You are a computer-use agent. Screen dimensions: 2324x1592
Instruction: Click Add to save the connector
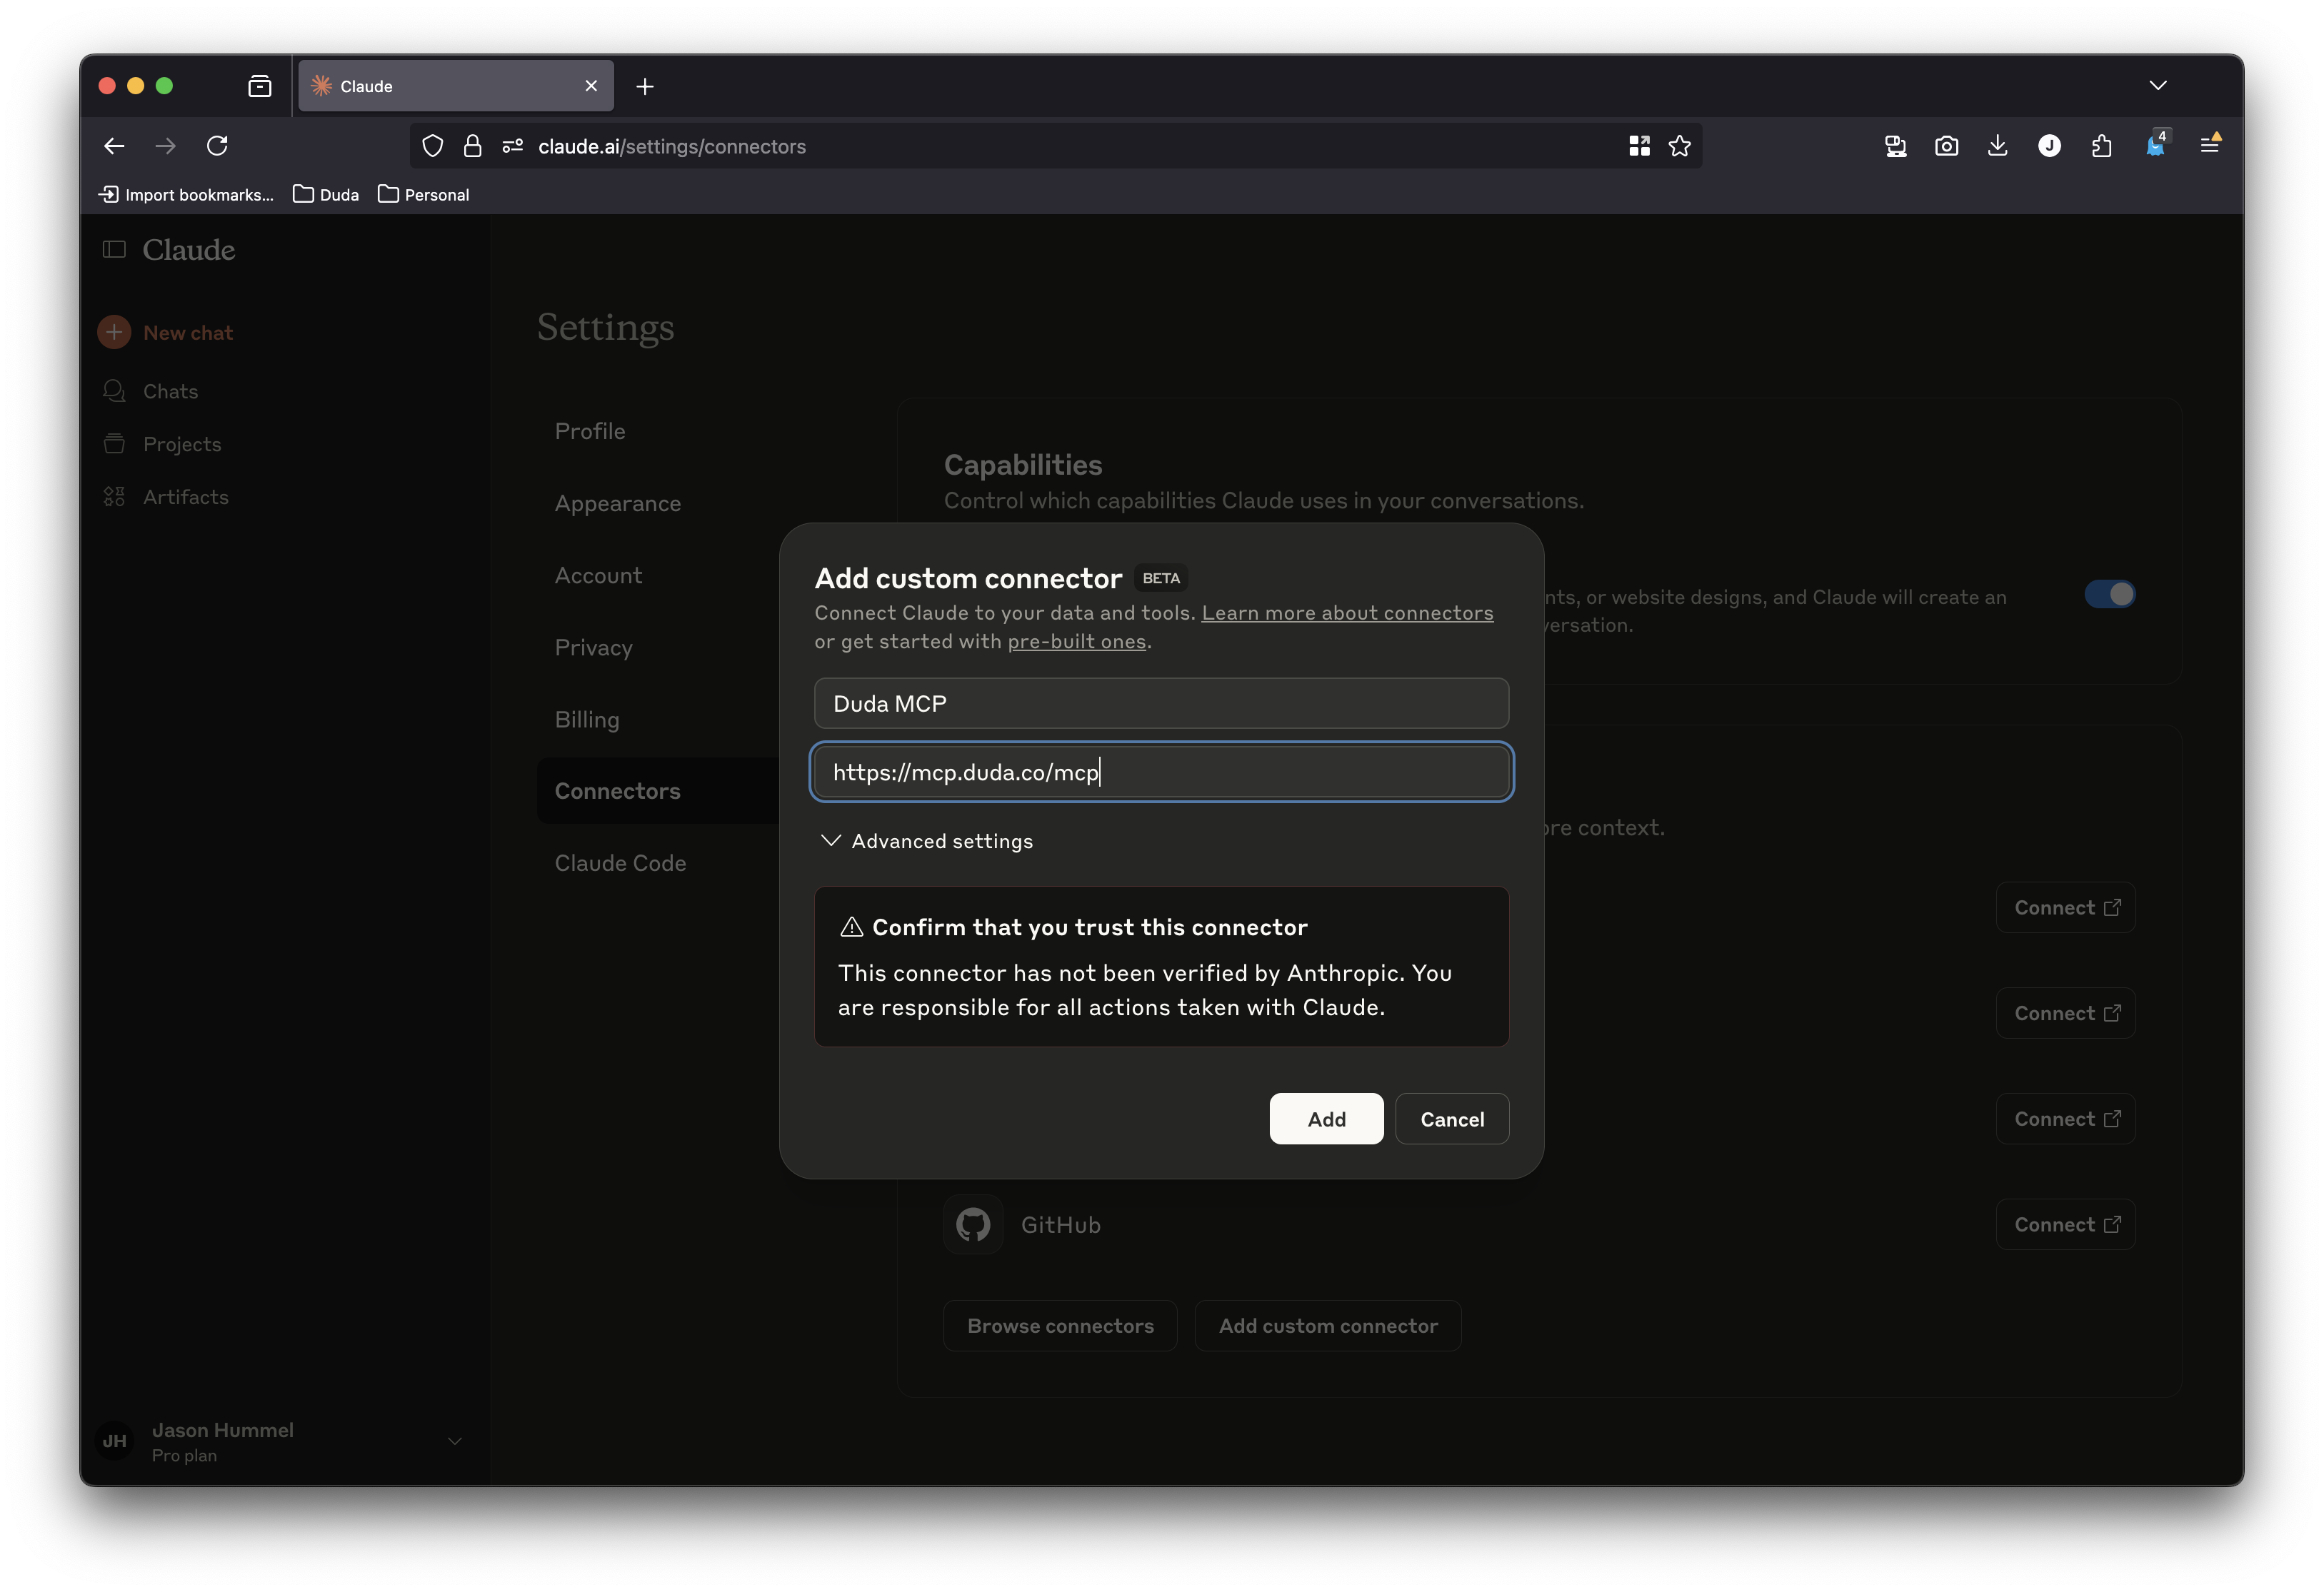pyautogui.click(x=1326, y=1118)
